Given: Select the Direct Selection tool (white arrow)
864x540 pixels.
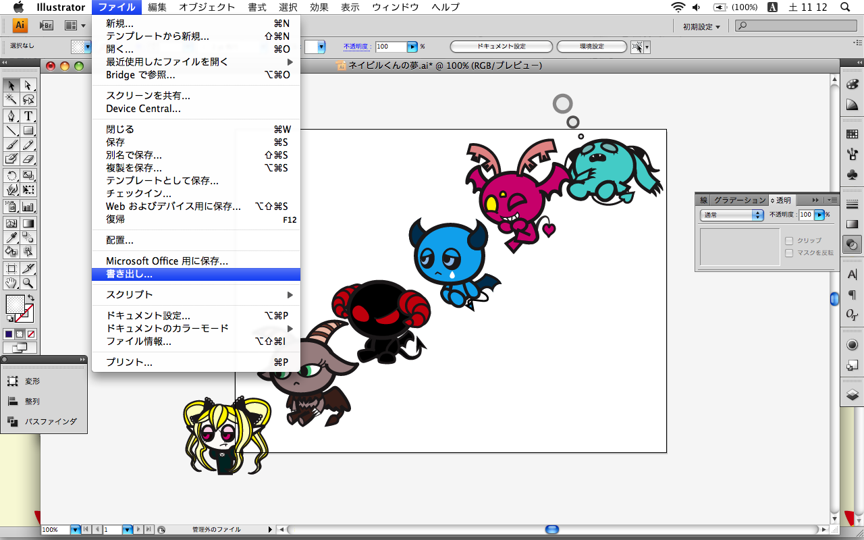Looking at the screenshot, I should (x=28, y=86).
